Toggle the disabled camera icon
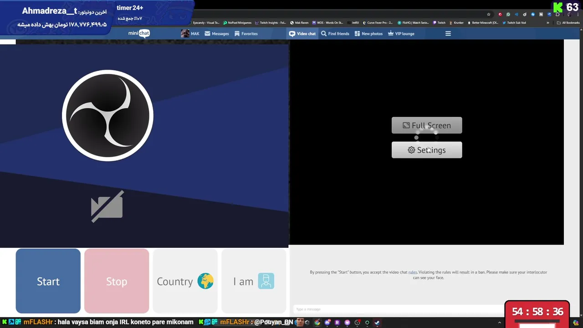This screenshot has width=583, height=328. (107, 206)
